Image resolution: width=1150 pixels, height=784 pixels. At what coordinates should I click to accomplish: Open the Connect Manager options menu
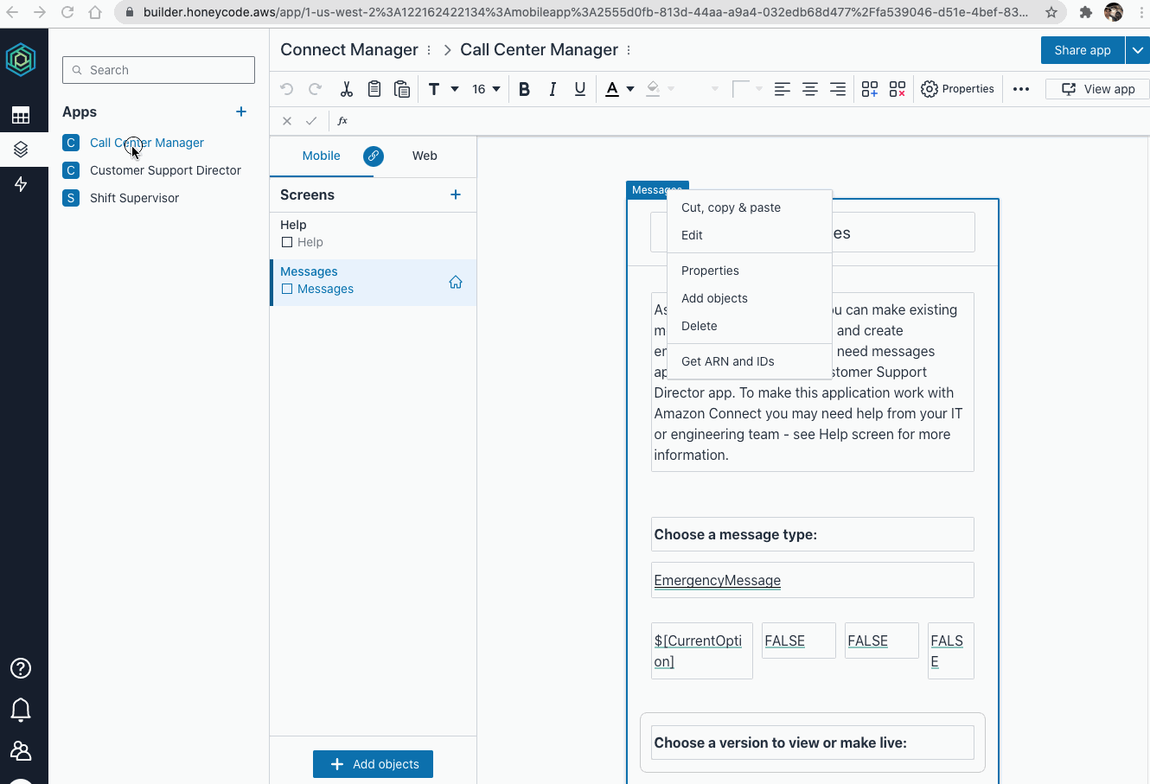coord(429,50)
